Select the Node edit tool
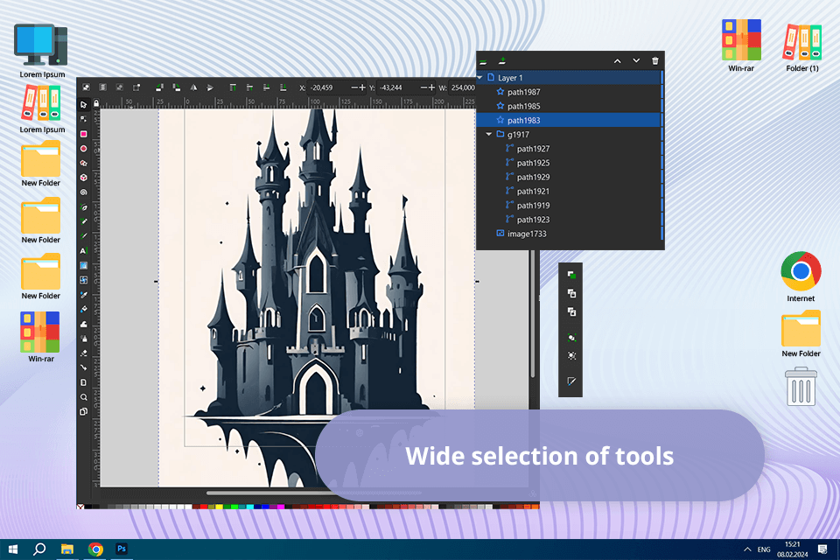 (x=84, y=119)
